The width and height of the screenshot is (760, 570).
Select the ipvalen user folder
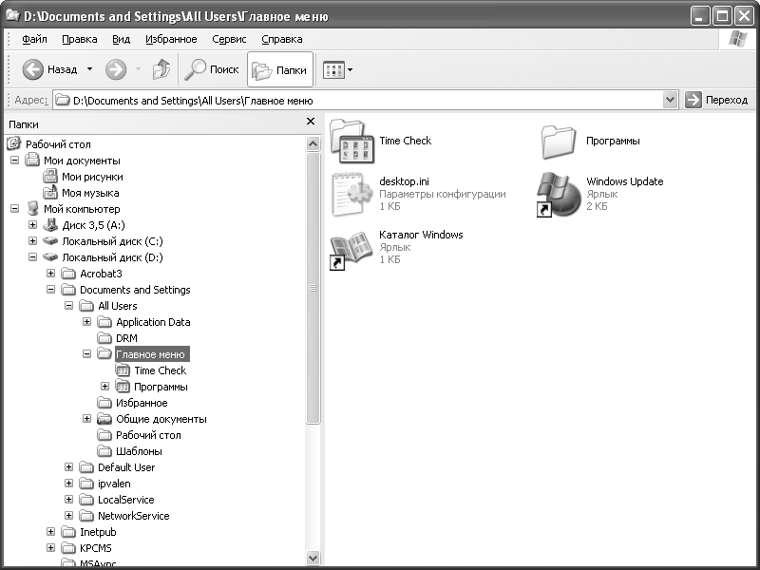[x=114, y=484]
